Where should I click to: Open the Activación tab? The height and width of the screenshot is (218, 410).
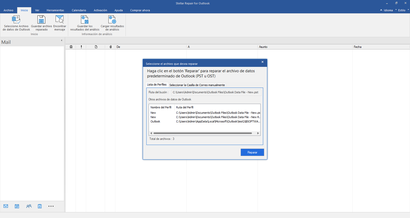[100, 10]
